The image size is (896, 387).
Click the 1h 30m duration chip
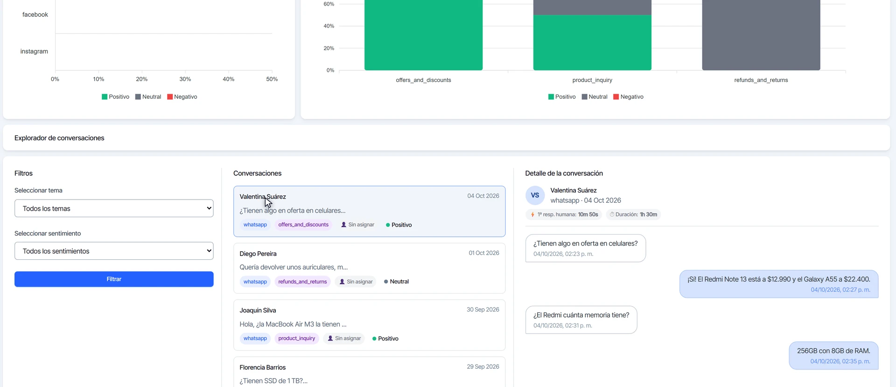coord(634,214)
